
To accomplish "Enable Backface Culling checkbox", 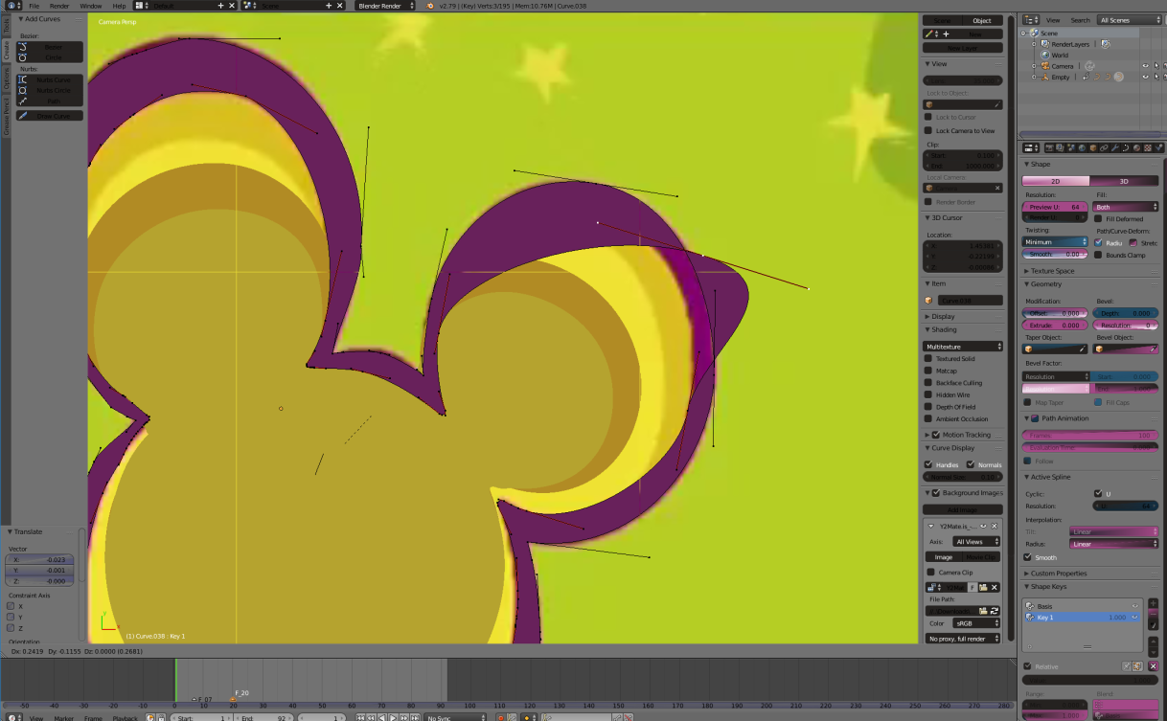I will (927, 383).
